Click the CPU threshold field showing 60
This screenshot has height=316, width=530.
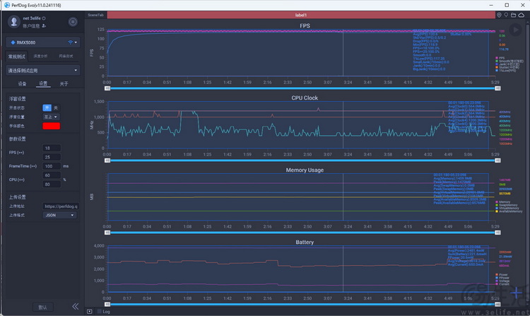pyautogui.click(x=52, y=175)
